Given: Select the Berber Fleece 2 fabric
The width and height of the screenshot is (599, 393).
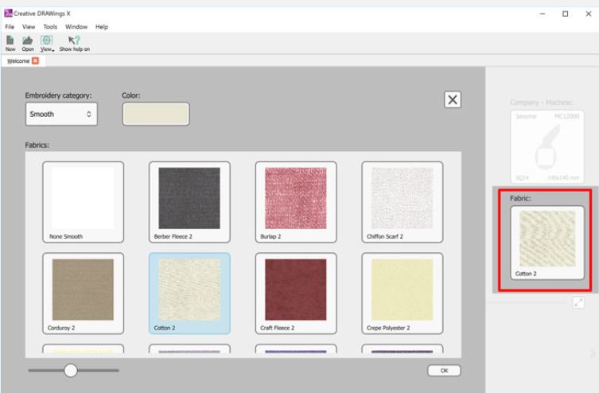Looking at the screenshot, I should pos(189,202).
